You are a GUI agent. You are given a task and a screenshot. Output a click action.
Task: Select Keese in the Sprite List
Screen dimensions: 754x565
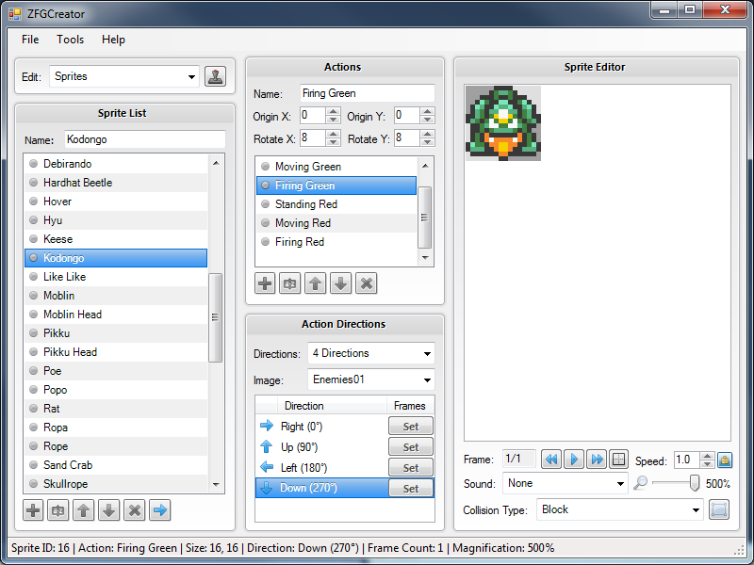(x=116, y=239)
